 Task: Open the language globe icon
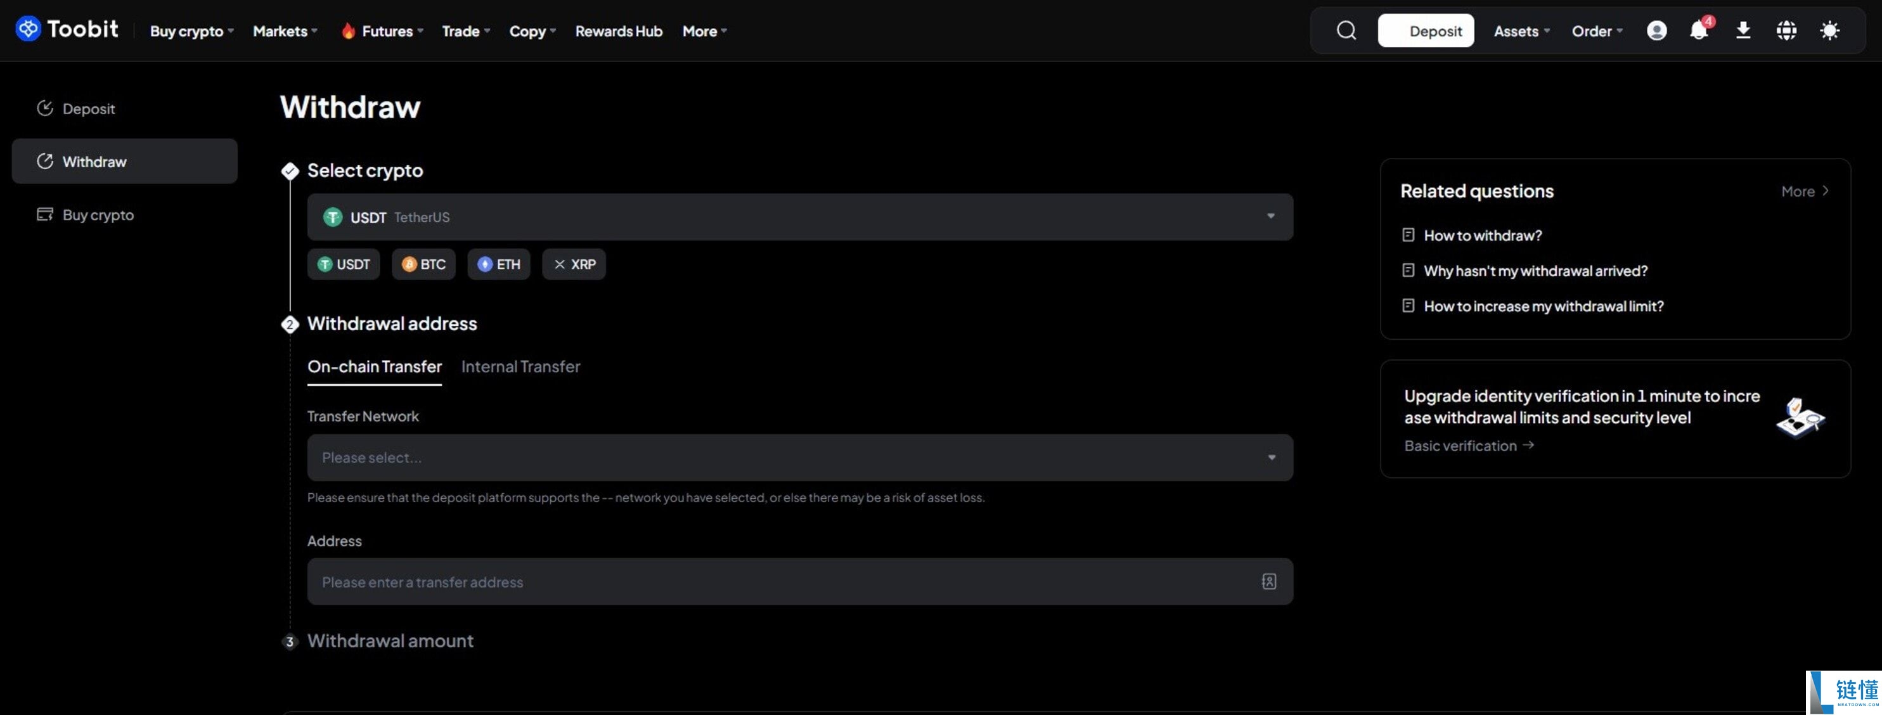[1786, 30]
